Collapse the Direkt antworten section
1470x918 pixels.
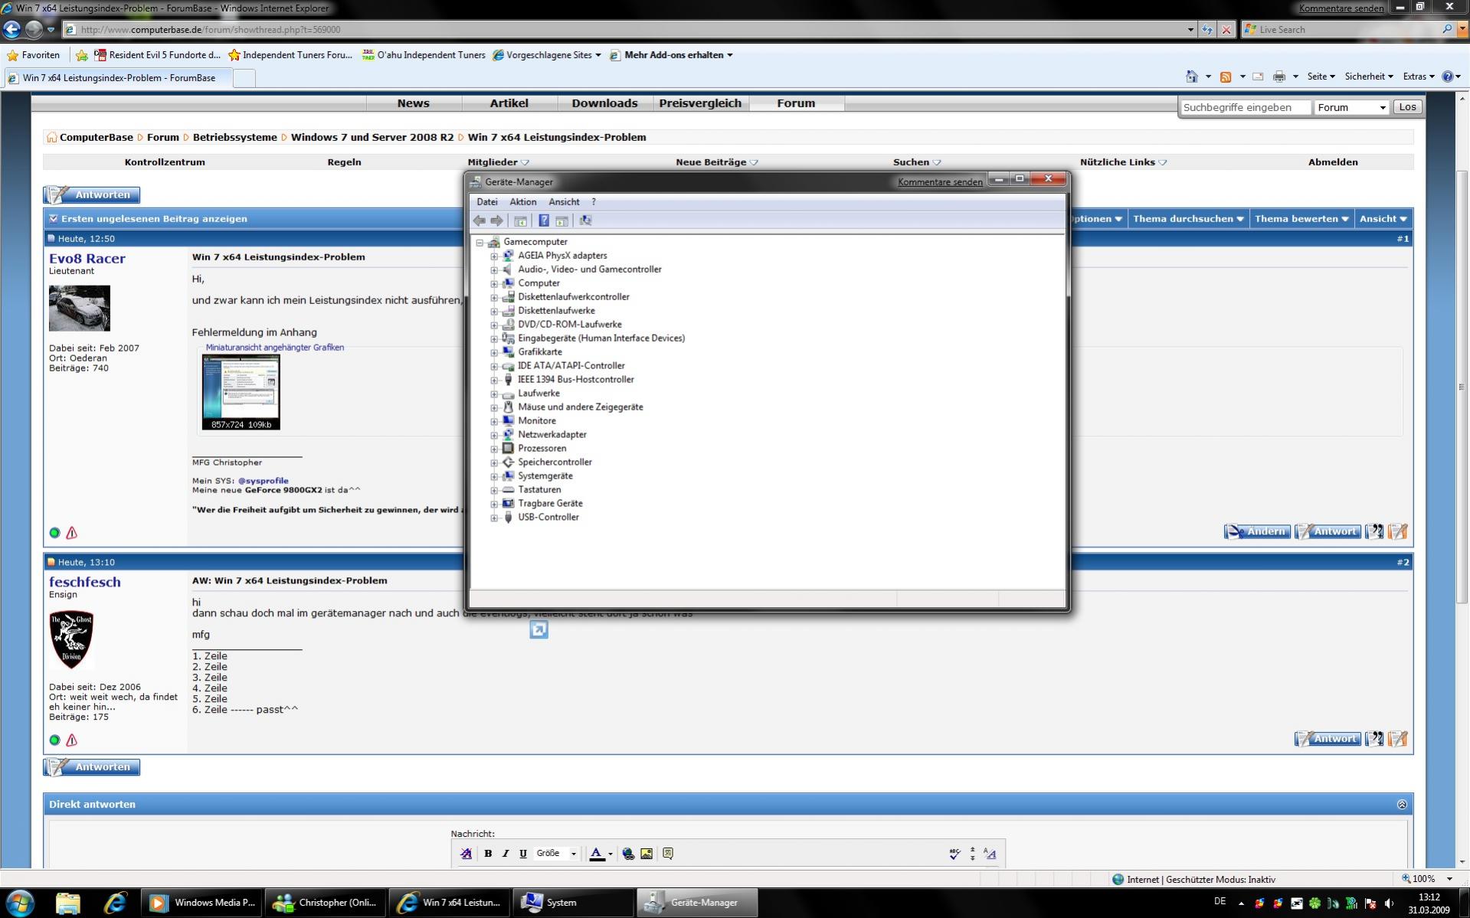[1402, 805]
